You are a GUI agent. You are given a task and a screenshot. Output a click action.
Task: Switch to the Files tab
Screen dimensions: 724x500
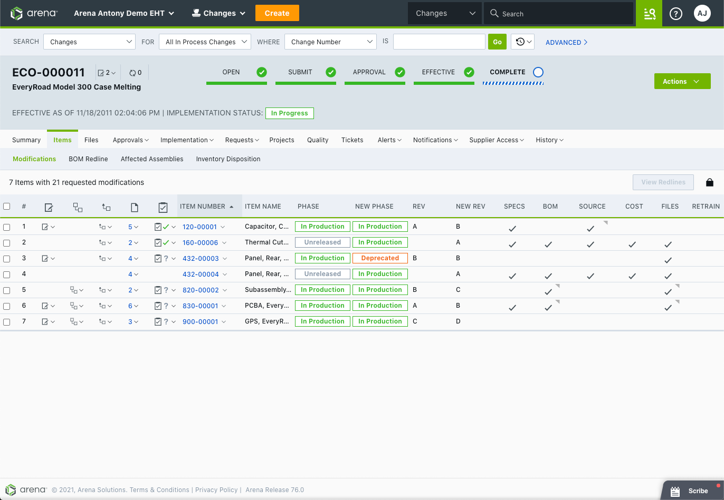pyautogui.click(x=91, y=140)
